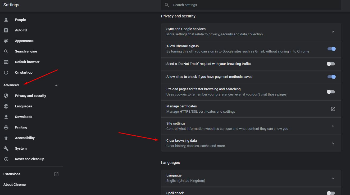
Task: Collapse the Advanced section arrow
Action: coord(56,85)
